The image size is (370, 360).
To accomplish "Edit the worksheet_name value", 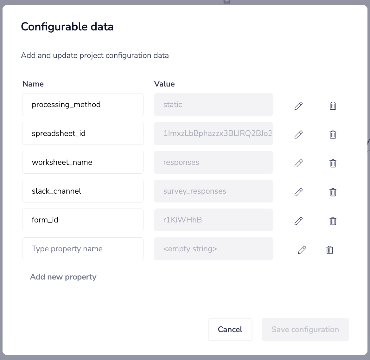I will coord(298,163).
